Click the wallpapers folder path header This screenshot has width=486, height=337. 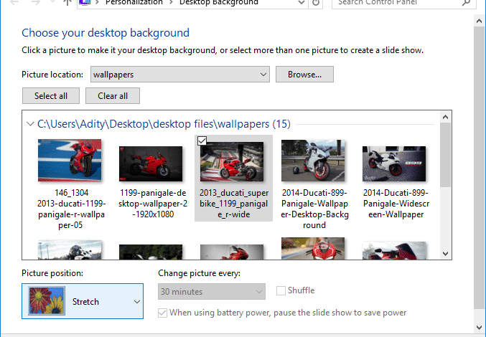click(x=164, y=124)
